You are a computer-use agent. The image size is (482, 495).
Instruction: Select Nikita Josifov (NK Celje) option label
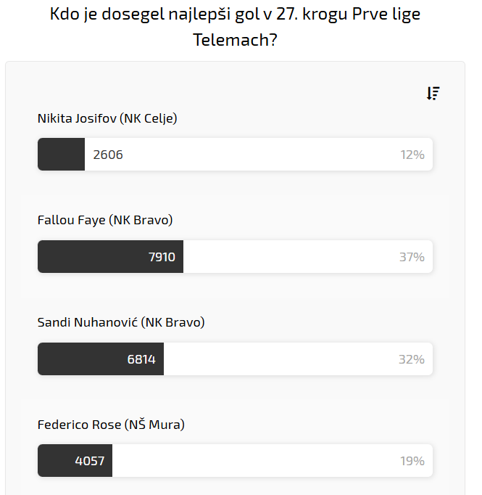click(x=107, y=118)
